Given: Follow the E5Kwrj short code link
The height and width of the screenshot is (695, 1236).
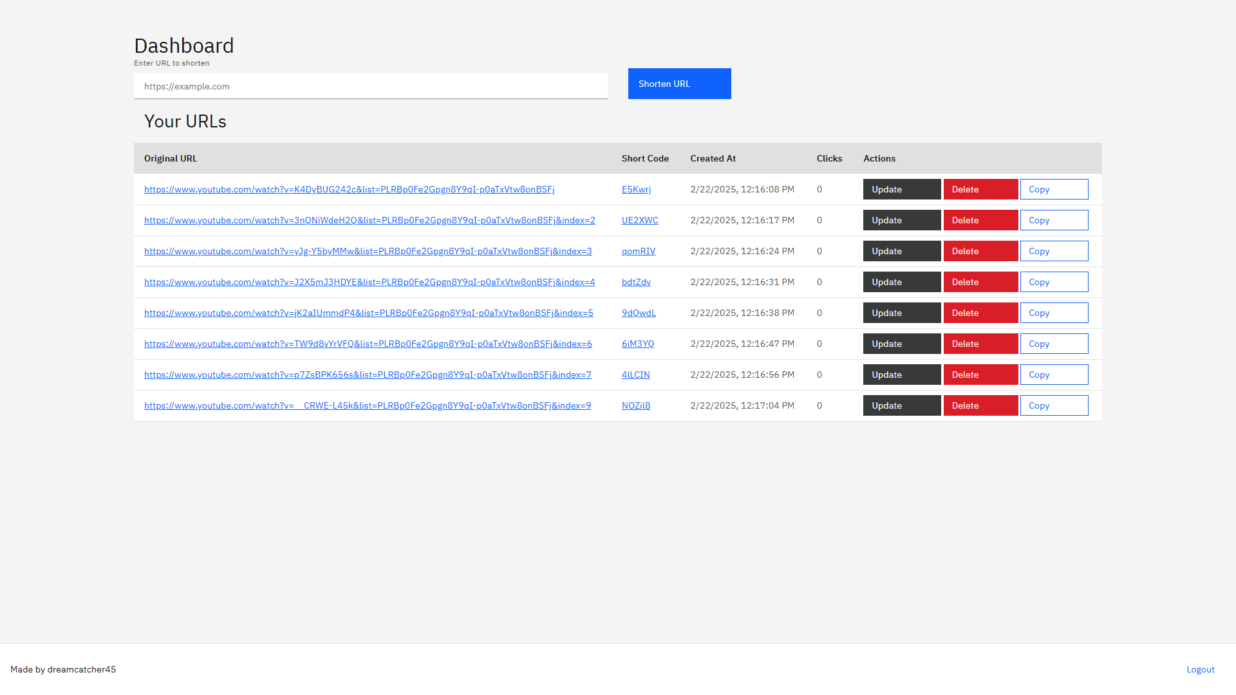Looking at the screenshot, I should point(636,189).
